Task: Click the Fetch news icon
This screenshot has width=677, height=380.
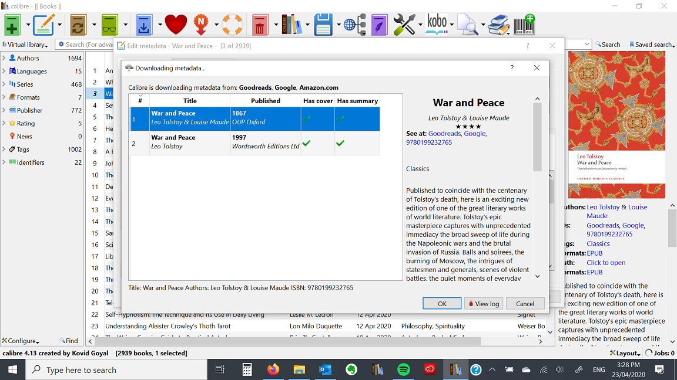Action: [x=201, y=25]
